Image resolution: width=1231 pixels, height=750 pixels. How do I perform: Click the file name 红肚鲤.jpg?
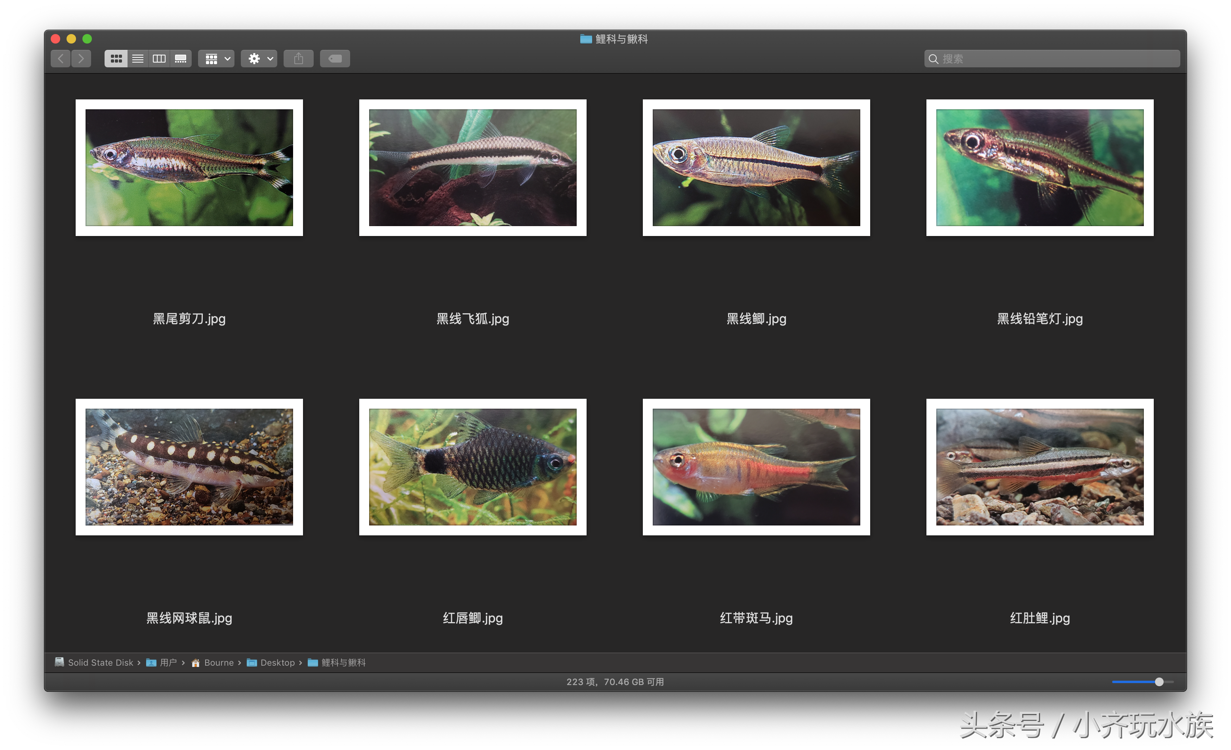[x=1040, y=618]
